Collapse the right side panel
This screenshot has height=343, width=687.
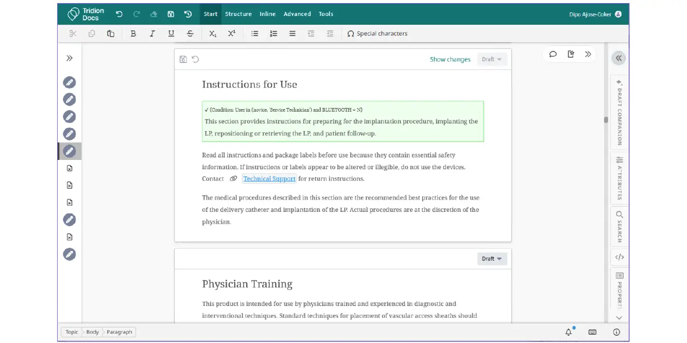point(619,58)
